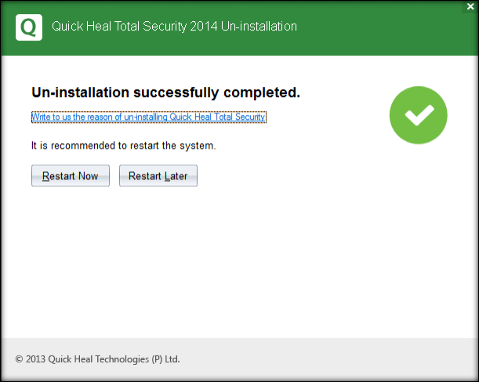This screenshot has width=479, height=382.
Task: Click the '© 2013' copyright year
Action: point(30,359)
